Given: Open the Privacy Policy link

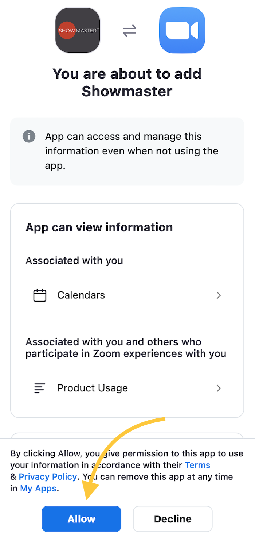Looking at the screenshot, I should pos(48,477).
